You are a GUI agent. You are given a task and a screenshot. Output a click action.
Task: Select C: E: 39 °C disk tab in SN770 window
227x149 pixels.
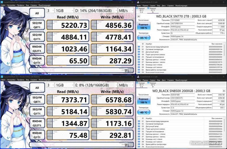click(141, 10)
